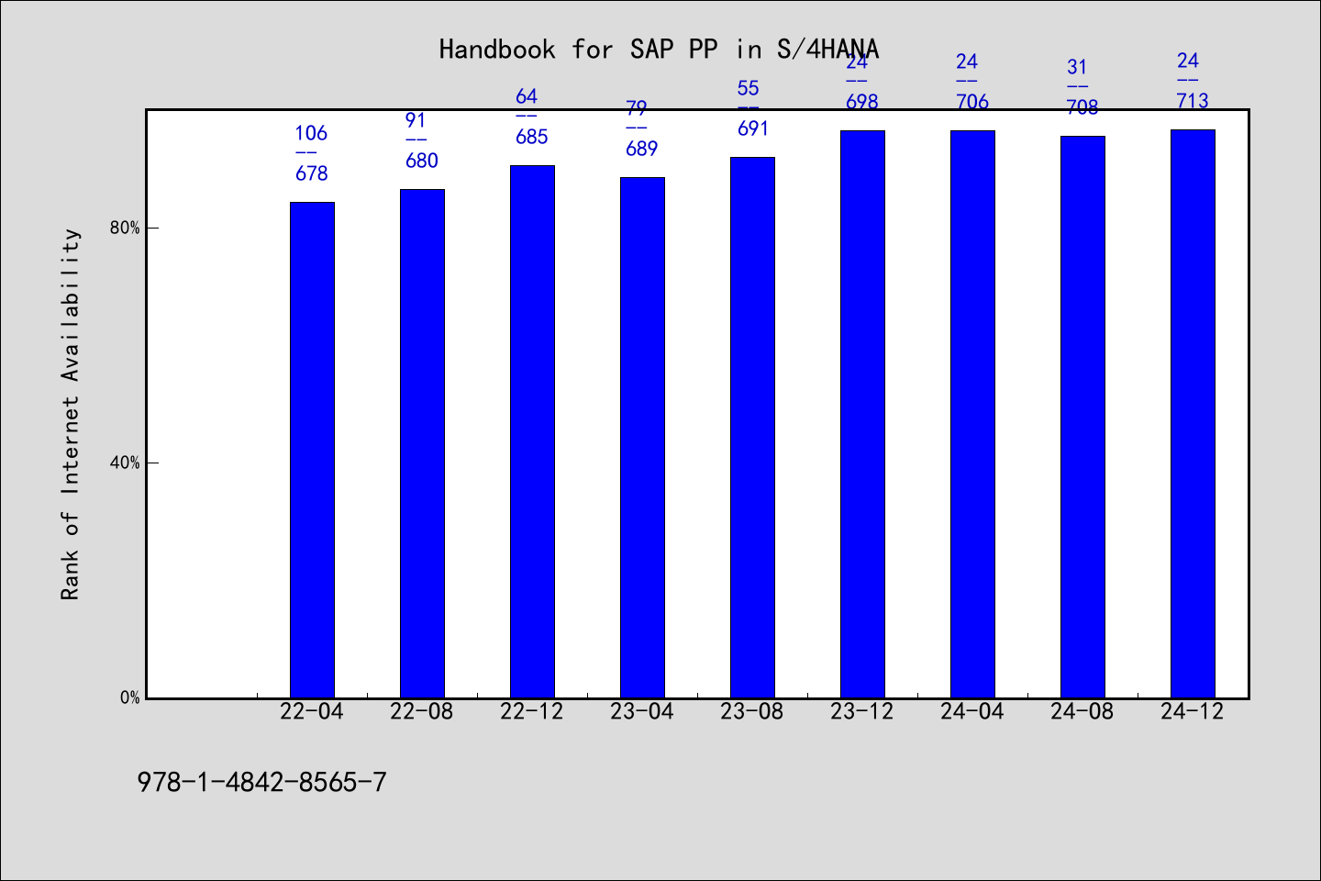Click the value 106 above the 22-04 bar

[x=311, y=133]
